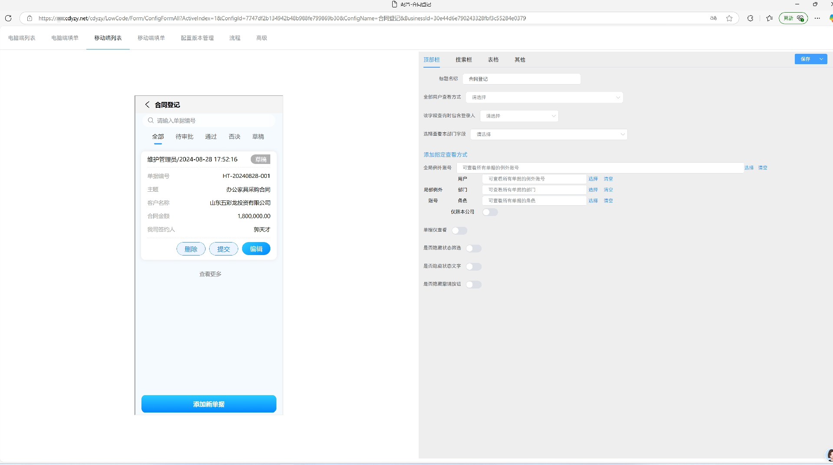Expand the arrow next to the 保存 button
The width and height of the screenshot is (833, 465).
coord(821,59)
